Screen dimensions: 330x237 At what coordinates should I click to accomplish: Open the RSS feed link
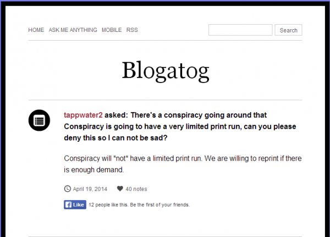pos(132,30)
